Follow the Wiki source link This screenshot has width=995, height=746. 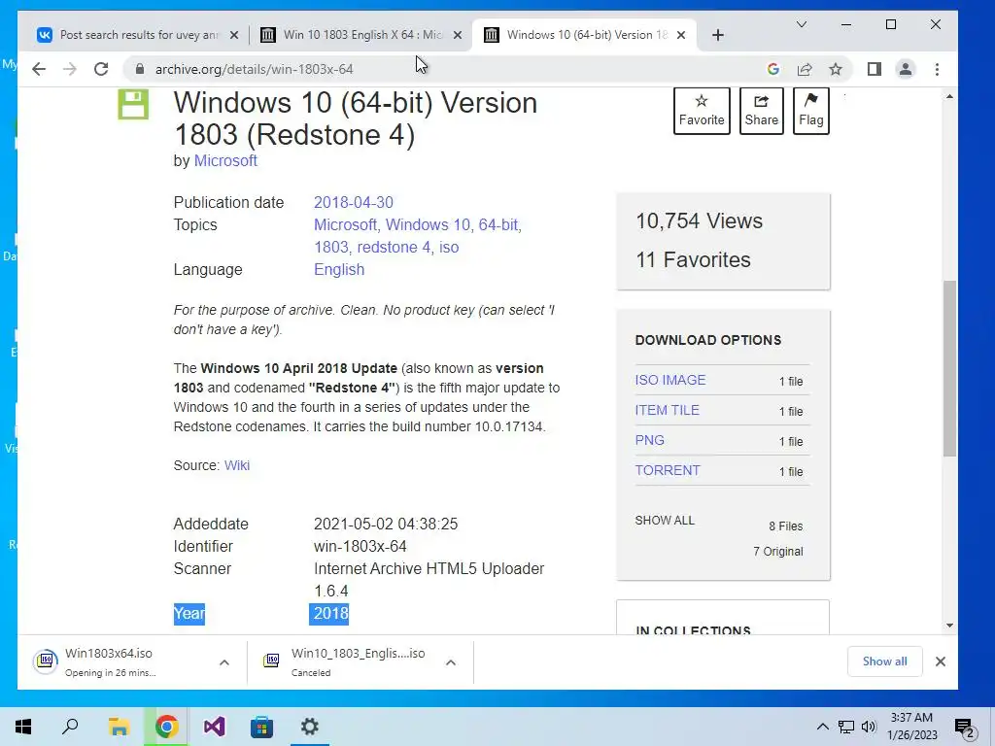(x=237, y=465)
